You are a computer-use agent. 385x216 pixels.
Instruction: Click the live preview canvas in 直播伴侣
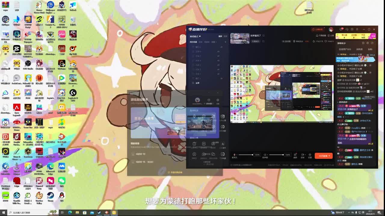(x=282, y=94)
